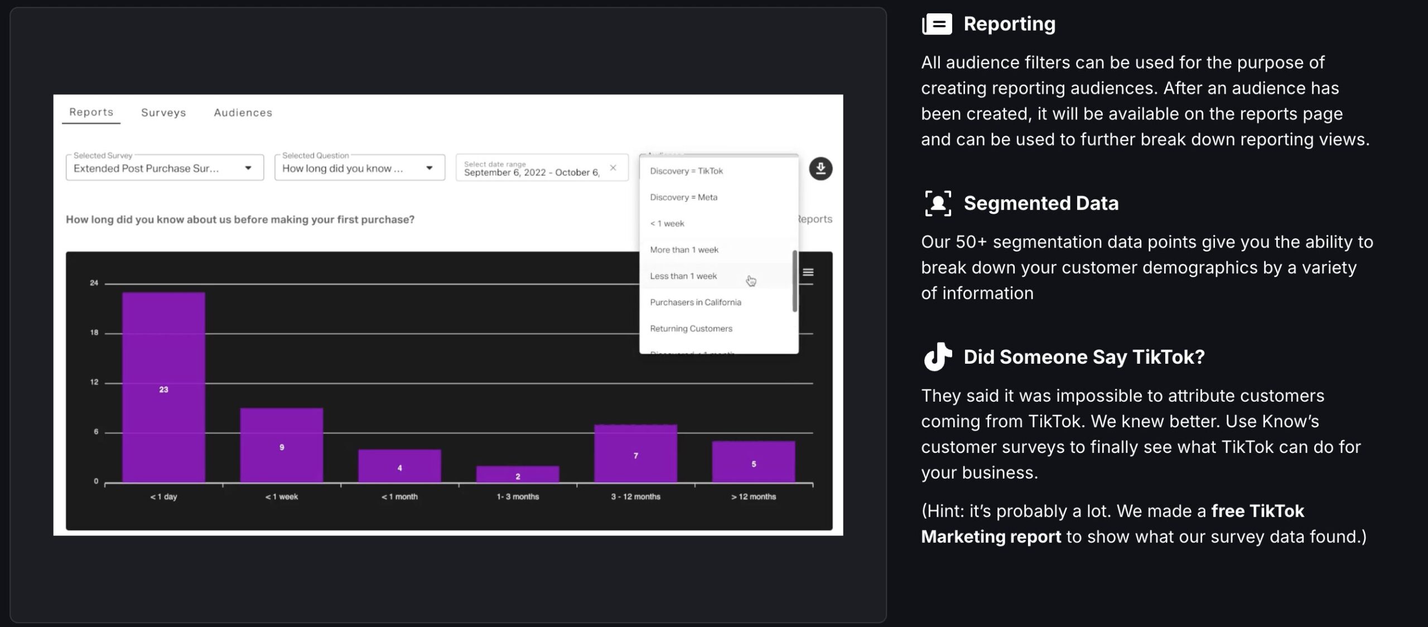Clear the selected date range X
This screenshot has height=627, width=1428.
(613, 168)
